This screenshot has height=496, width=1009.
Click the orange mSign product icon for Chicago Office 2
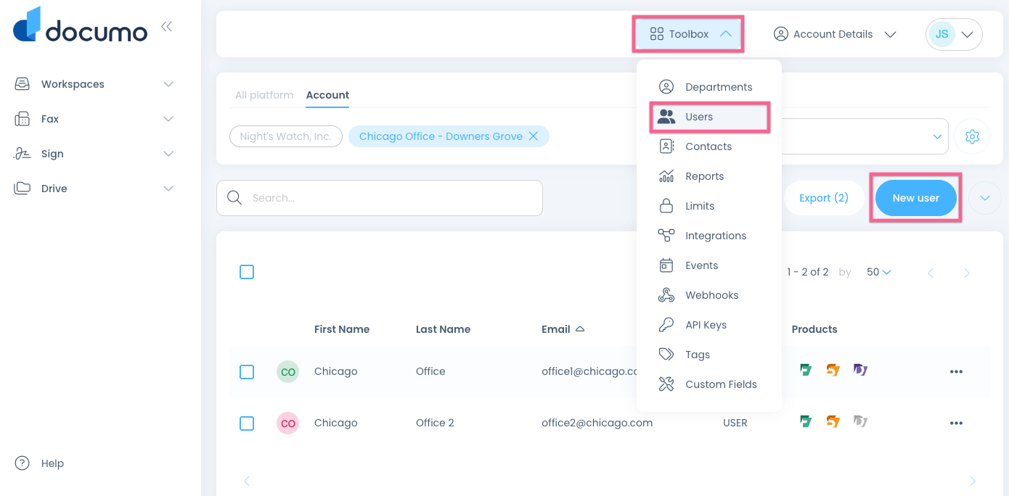point(833,421)
